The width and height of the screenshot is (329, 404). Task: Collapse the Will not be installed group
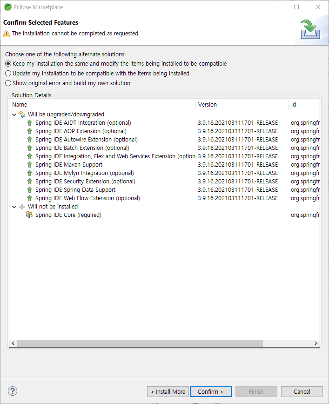coord(14,207)
